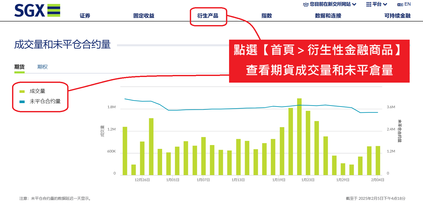Open the 指数 menu
This screenshot has height=209, width=423.
[x=267, y=16]
